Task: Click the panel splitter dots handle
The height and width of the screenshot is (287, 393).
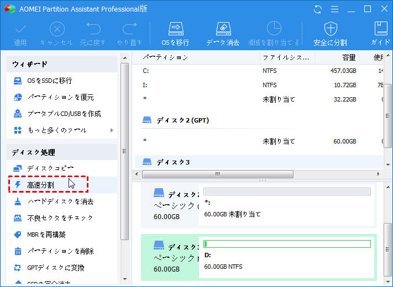Action: (x=263, y=180)
